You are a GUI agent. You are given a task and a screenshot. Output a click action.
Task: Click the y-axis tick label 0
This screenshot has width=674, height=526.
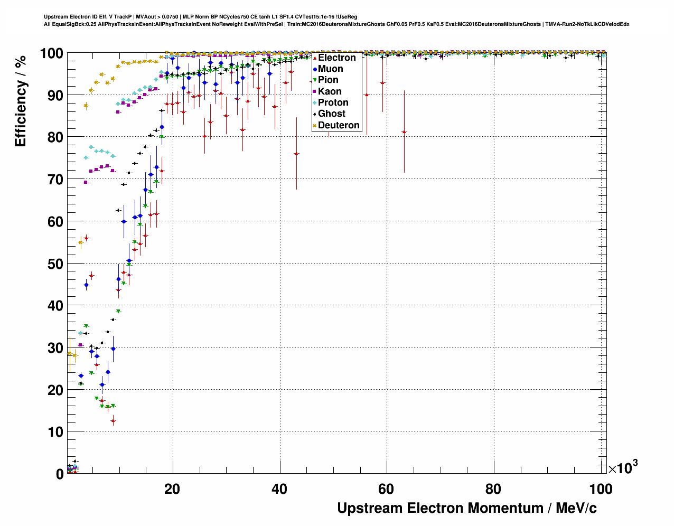coord(59,474)
